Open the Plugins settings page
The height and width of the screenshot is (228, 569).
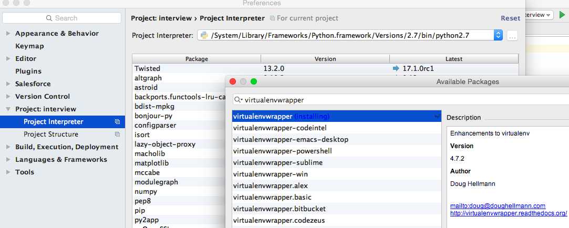[x=28, y=71]
